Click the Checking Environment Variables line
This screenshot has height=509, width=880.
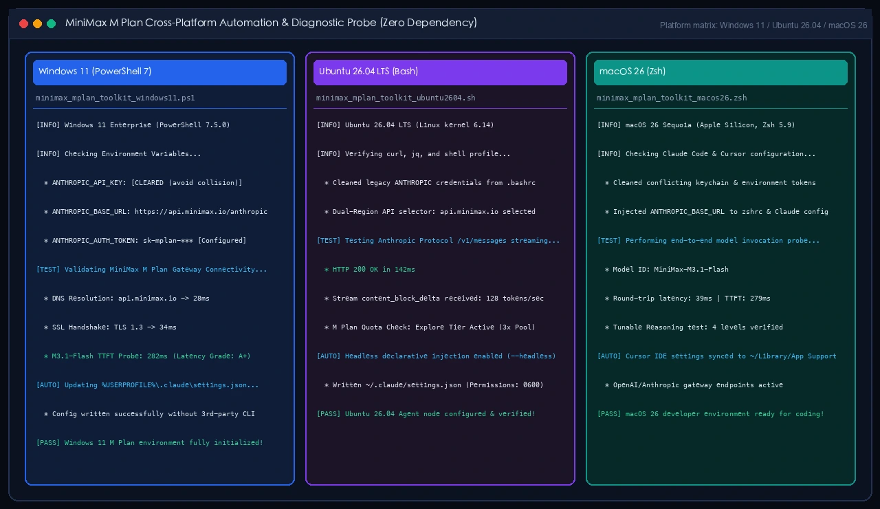pos(119,154)
